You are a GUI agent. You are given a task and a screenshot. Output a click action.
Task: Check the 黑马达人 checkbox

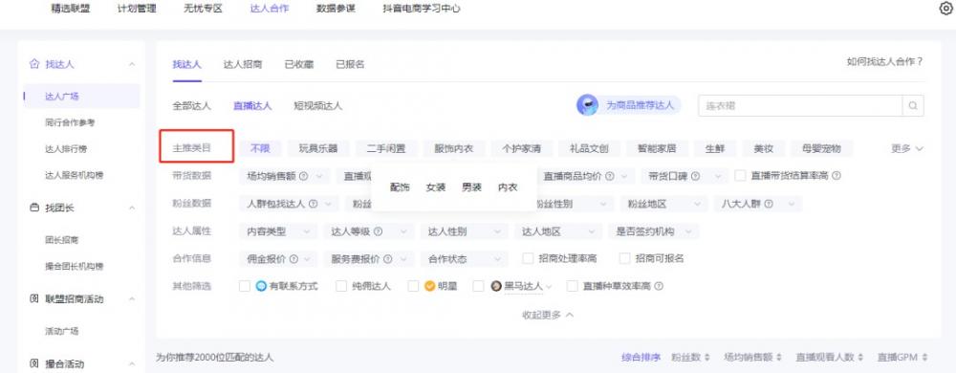click(x=479, y=286)
